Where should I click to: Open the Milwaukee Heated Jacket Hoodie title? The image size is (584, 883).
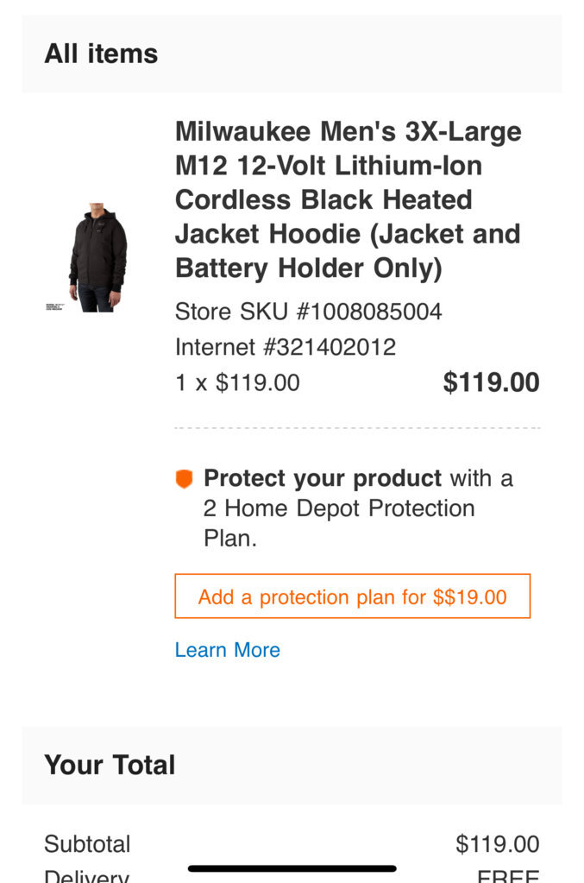click(349, 199)
